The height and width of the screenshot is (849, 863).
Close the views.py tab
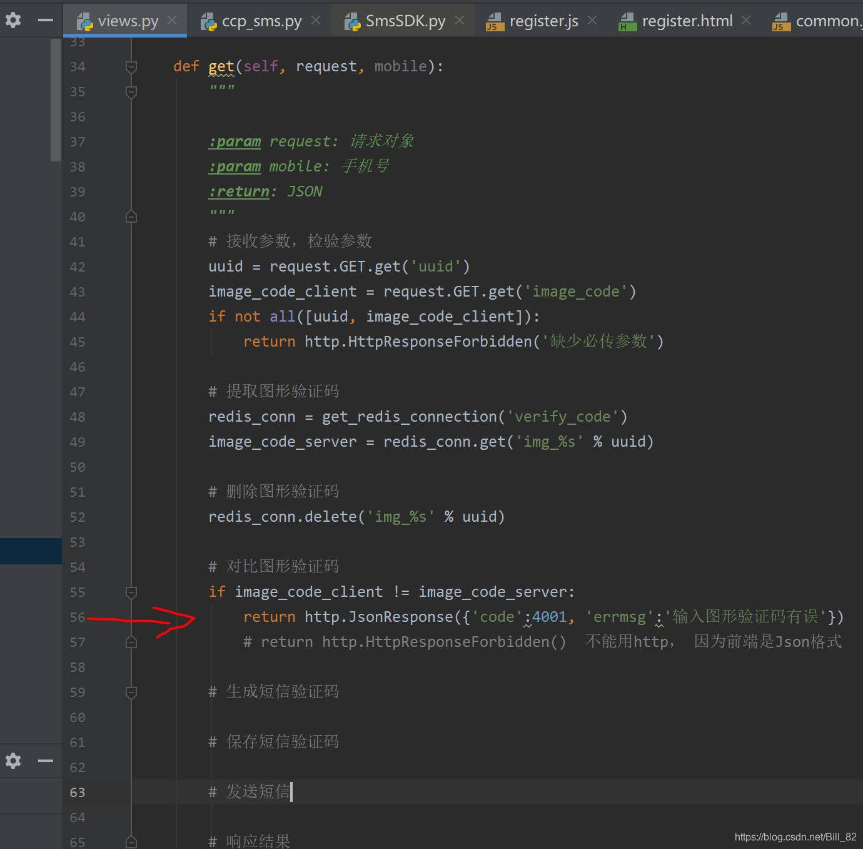(173, 21)
